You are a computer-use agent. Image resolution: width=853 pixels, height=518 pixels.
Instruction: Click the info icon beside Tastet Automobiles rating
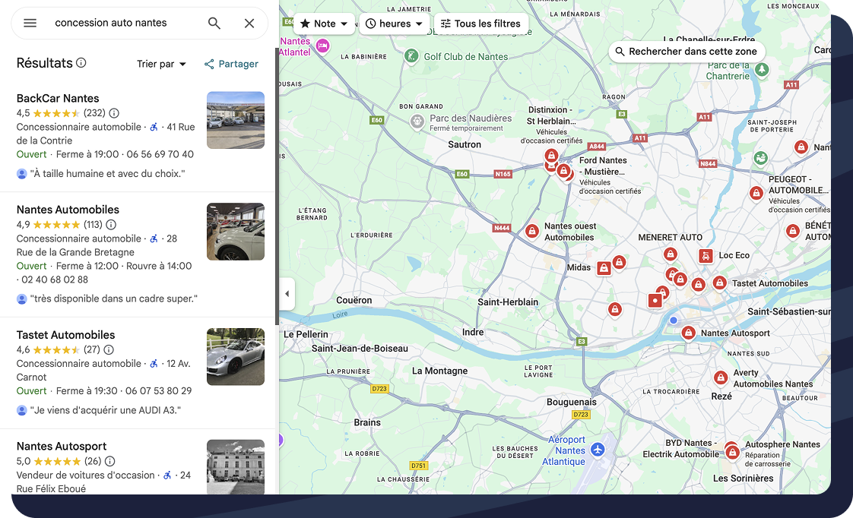[109, 349]
